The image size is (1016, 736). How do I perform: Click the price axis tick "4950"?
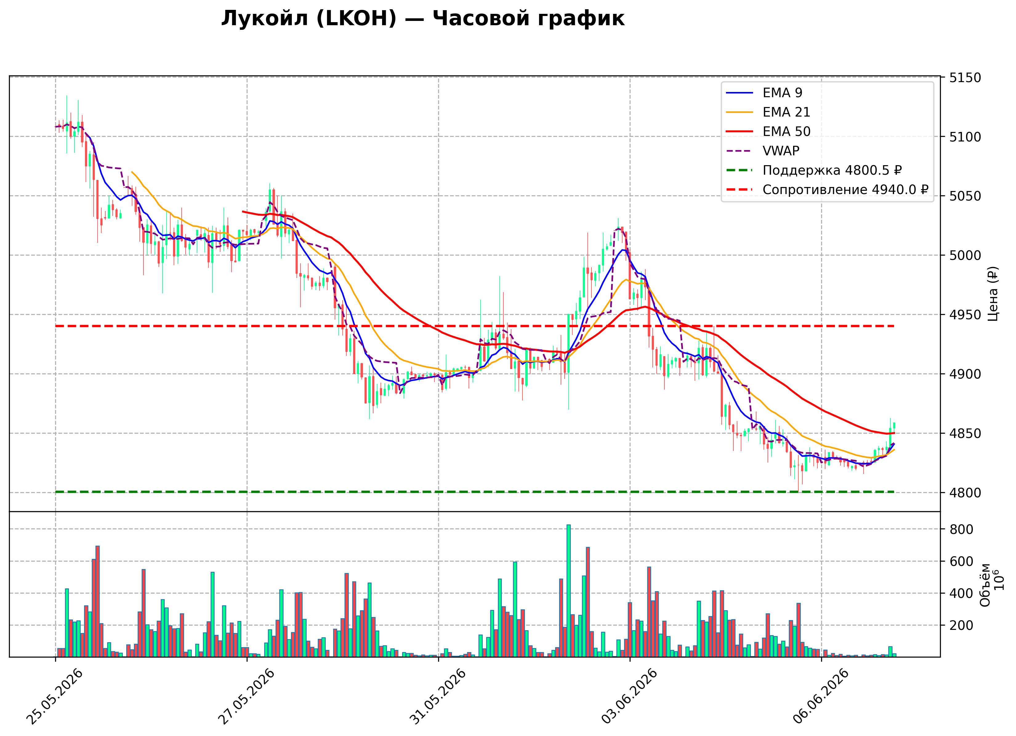966,315
